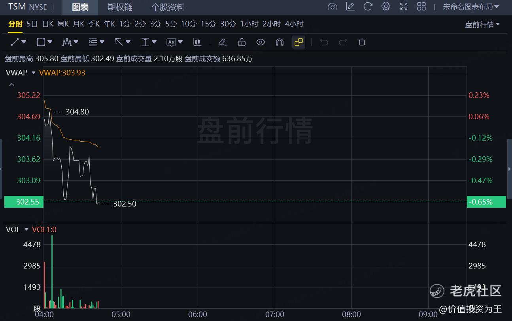Screen dimensions: 512x321
Task: Click the fullscreen expand icon
Action: click(x=403, y=6)
